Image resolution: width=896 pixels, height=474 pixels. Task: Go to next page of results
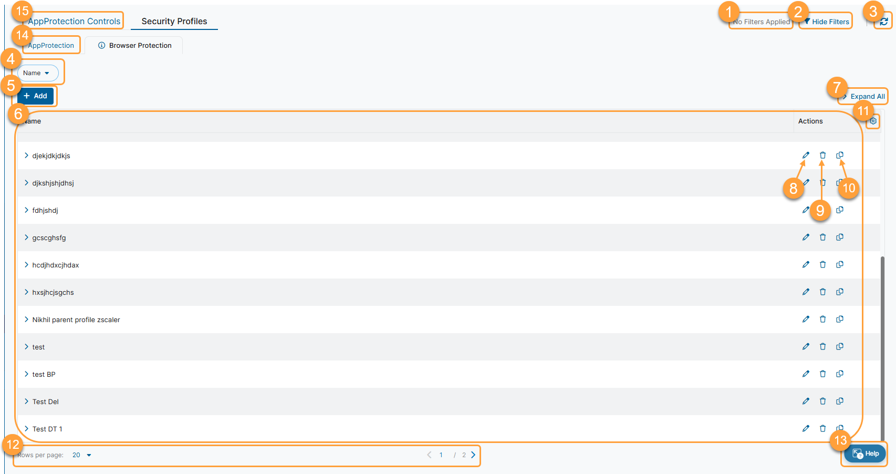coord(473,455)
